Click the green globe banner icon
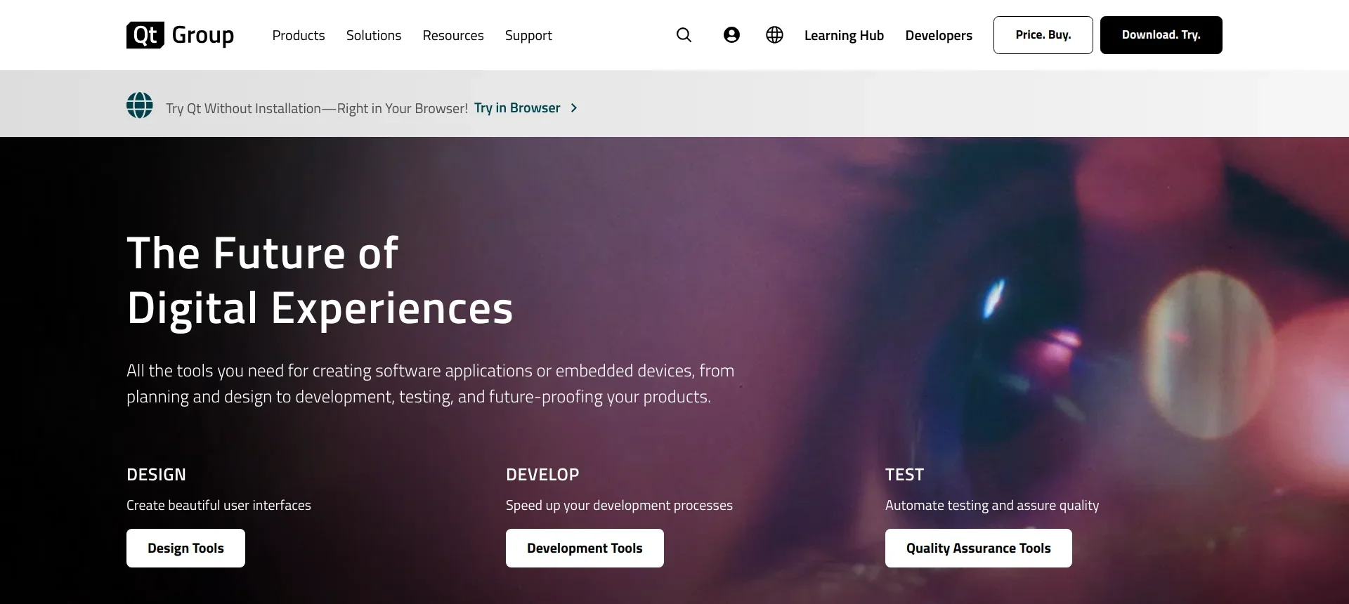Viewport: 1349px width, 604px height. 140,105
